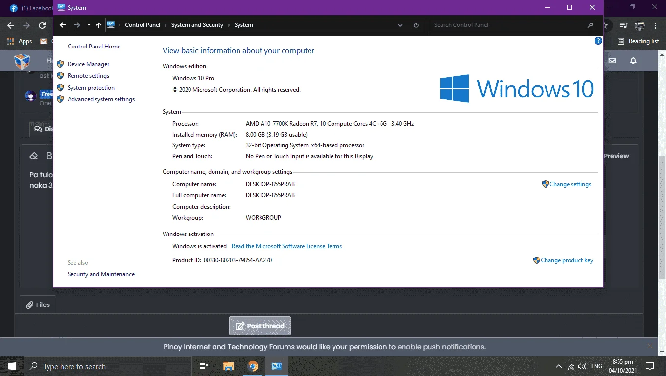Open the Action Center notification icon
This screenshot has width=666, height=376.
[650, 366]
